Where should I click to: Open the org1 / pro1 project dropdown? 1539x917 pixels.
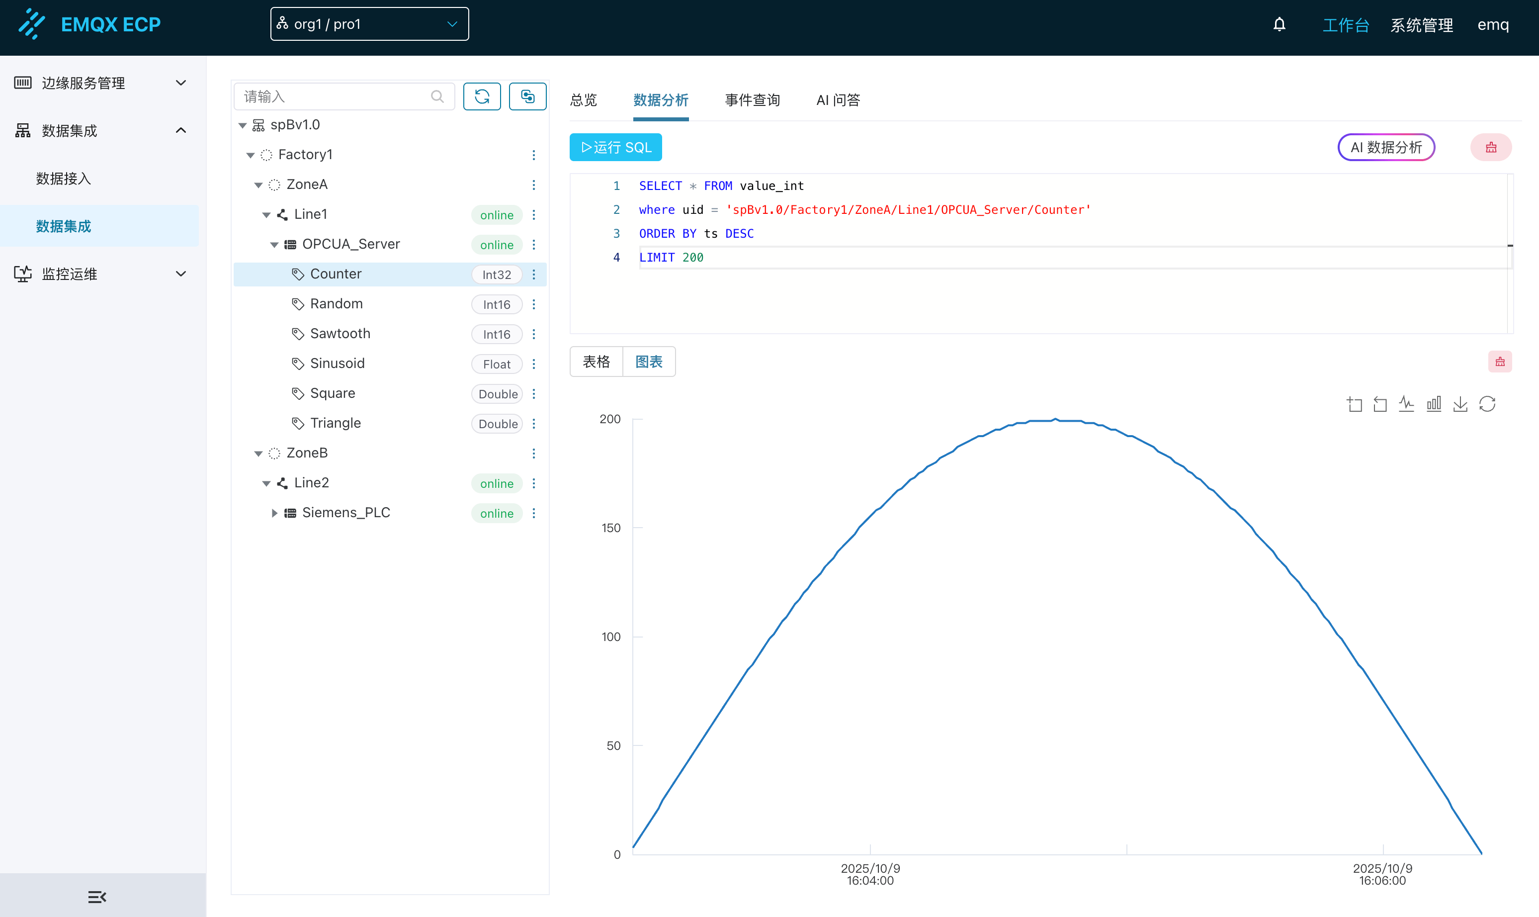pos(369,24)
